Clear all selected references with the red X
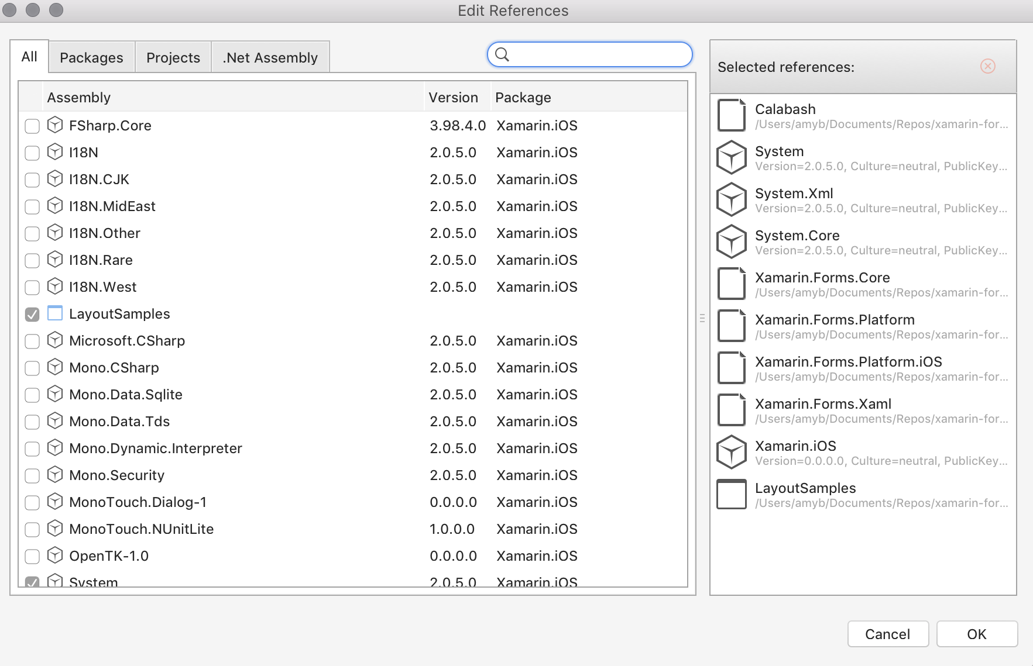1033x666 pixels. click(988, 66)
